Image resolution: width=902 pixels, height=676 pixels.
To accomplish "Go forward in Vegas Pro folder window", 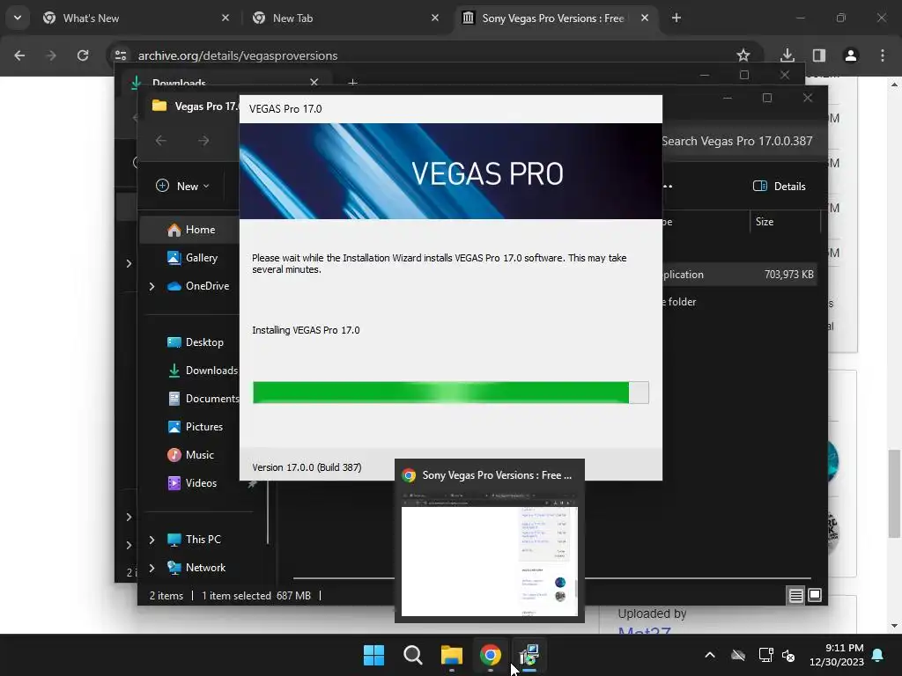I will [x=203, y=141].
